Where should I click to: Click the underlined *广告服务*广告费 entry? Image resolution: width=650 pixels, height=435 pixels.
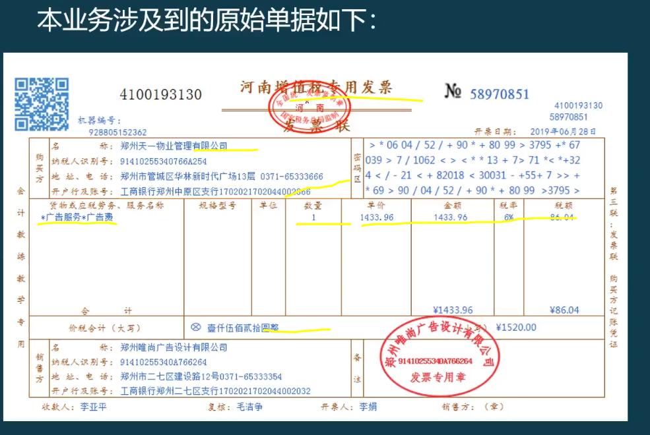[x=78, y=218]
